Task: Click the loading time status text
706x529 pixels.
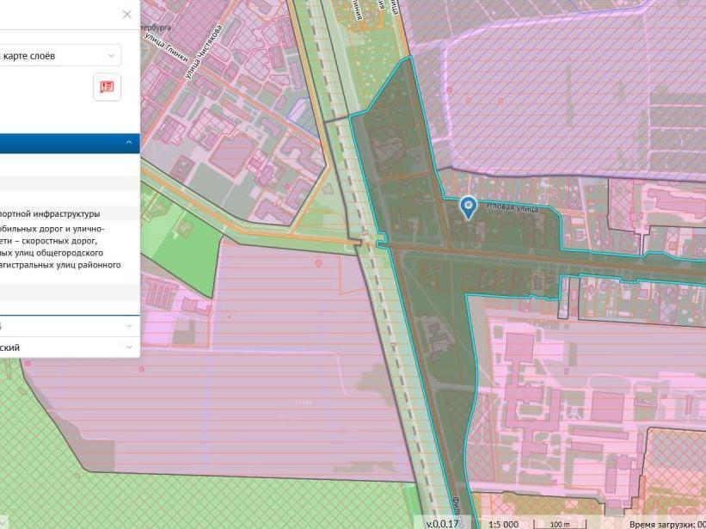Action: 666,523
